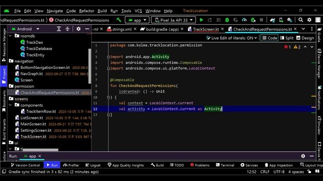Open Logcat tool window
The image size is (323, 181).
[93, 165]
